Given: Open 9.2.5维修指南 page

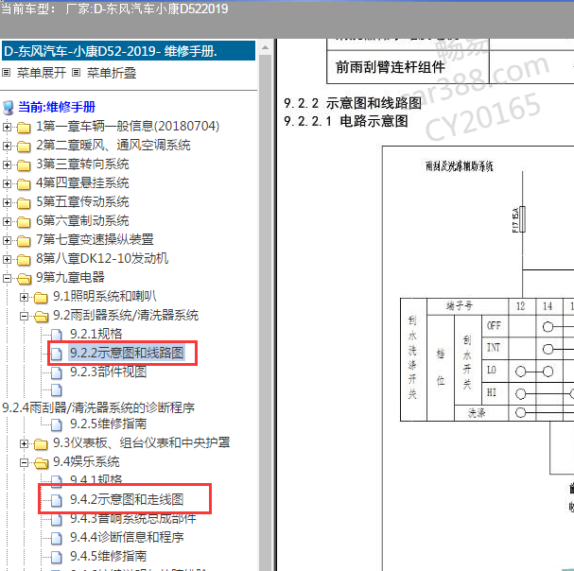Looking at the screenshot, I should coord(109,424).
